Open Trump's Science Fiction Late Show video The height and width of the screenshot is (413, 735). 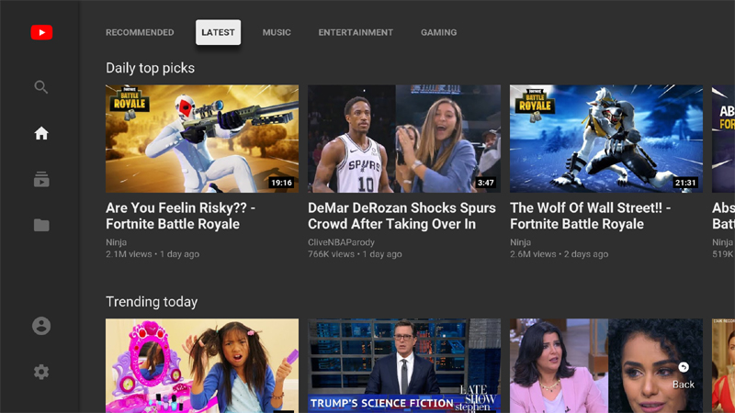point(404,365)
